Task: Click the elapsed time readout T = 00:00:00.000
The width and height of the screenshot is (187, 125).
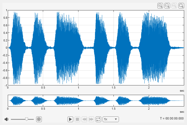Action: pyautogui.click(x=172, y=118)
